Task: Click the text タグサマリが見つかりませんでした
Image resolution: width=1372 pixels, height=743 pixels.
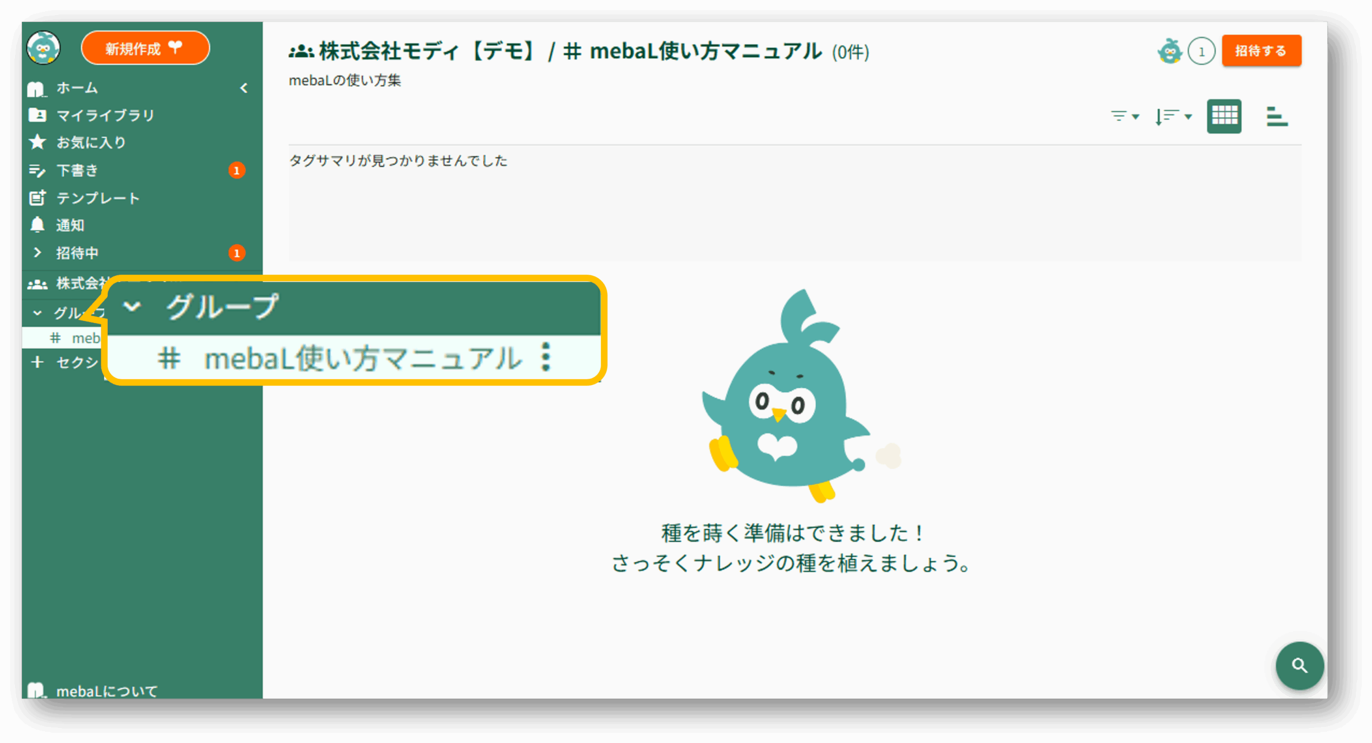Action: (398, 160)
